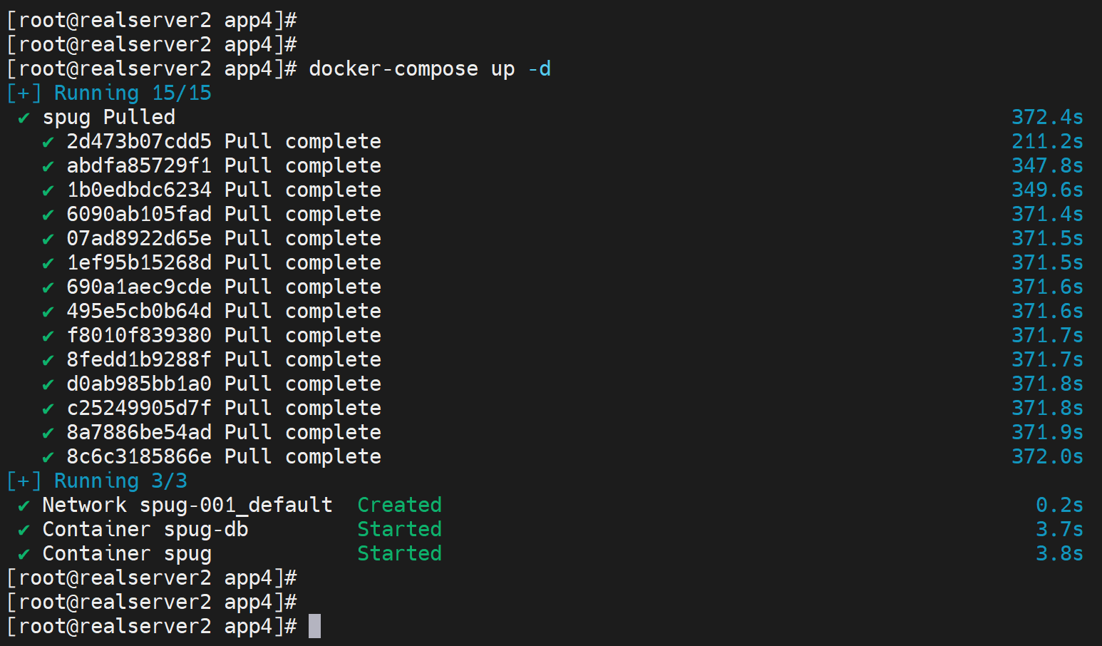This screenshot has height=646, width=1102.
Task: Click the Running 15/15 status line
Action: click(109, 93)
